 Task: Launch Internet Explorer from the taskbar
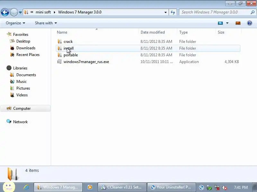coord(26,187)
